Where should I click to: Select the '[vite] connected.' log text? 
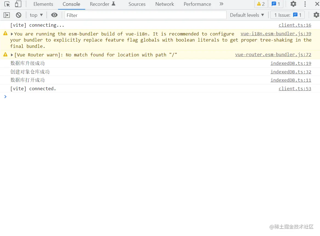pos(33,89)
